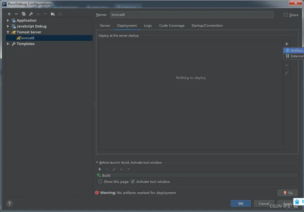Screen dimensions: 304x212
Task: Go to Startup/Connection tab
Action: click(x=207, y=26)
